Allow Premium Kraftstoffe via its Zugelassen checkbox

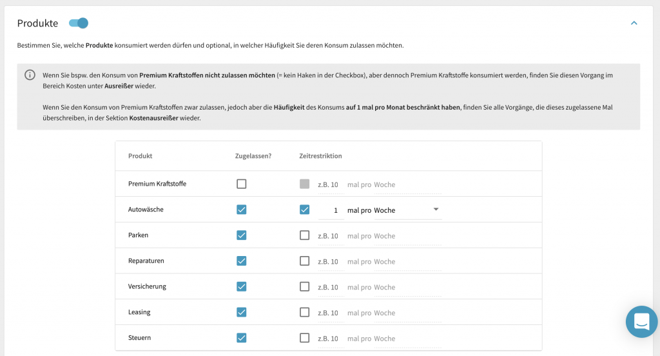click(x=241, y=184)
